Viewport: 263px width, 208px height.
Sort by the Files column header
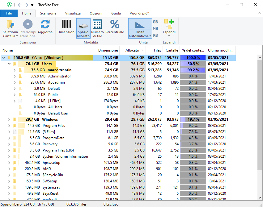point(154,50)
